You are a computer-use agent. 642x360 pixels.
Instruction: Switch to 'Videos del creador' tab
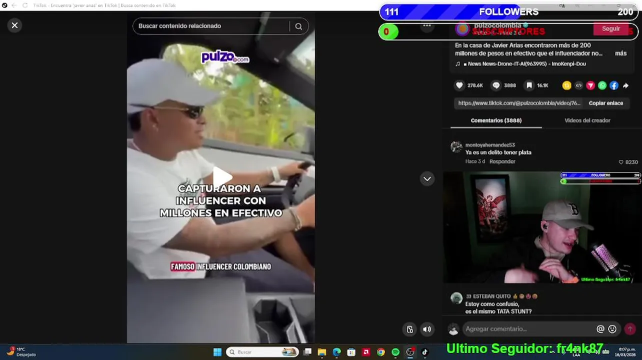click(x=587, y=120)
